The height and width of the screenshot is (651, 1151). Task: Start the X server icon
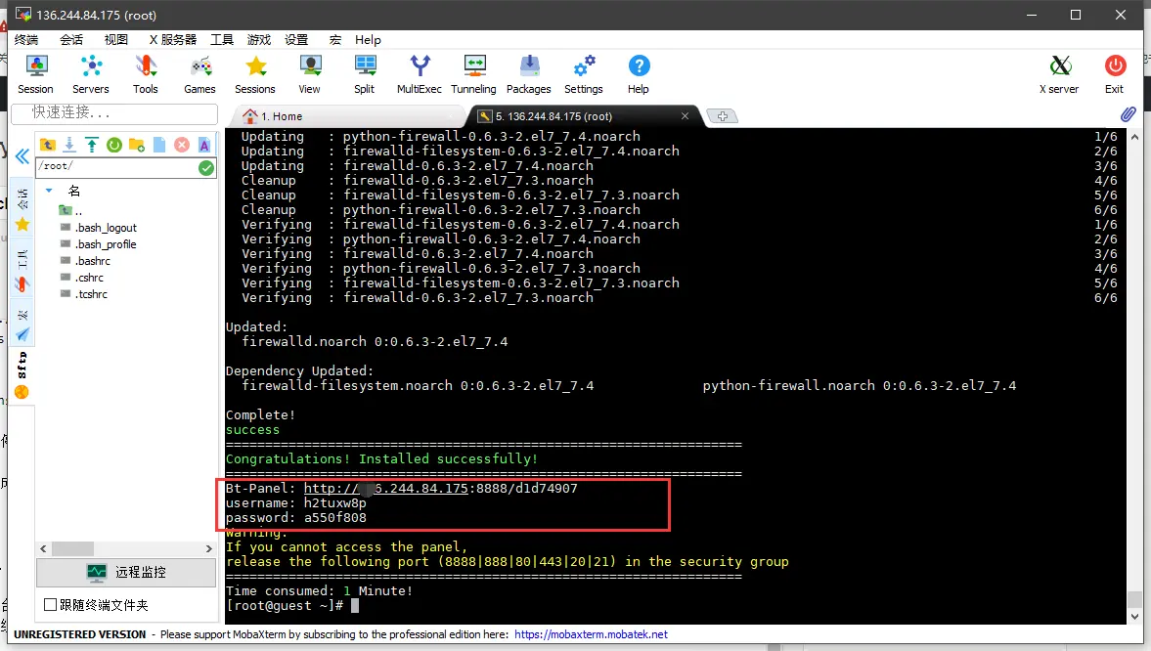coord(1059,74)
